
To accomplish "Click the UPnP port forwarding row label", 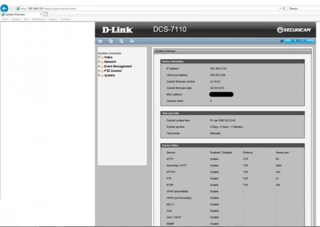I will point(179,198).
